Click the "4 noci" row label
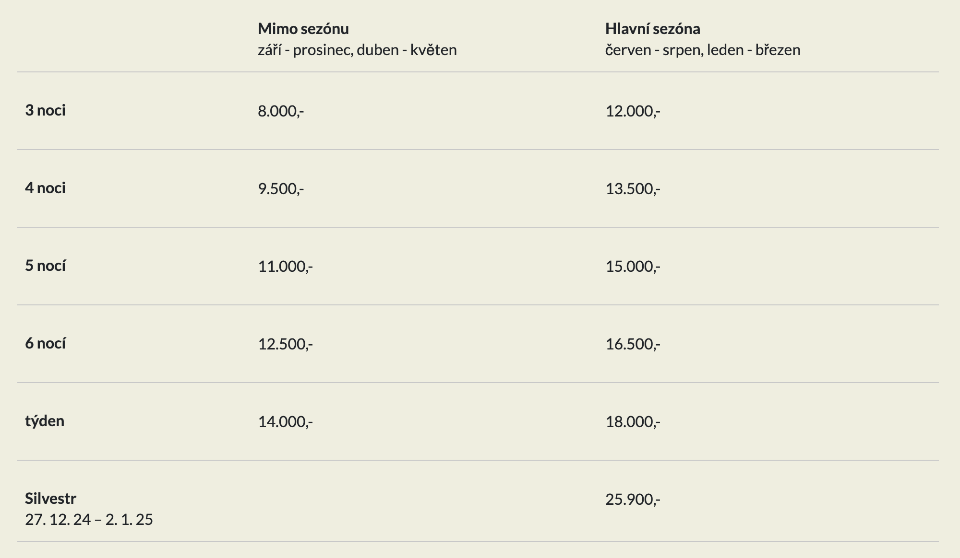The height and width of the screenshot is (558, 960). tap(45, 188)
